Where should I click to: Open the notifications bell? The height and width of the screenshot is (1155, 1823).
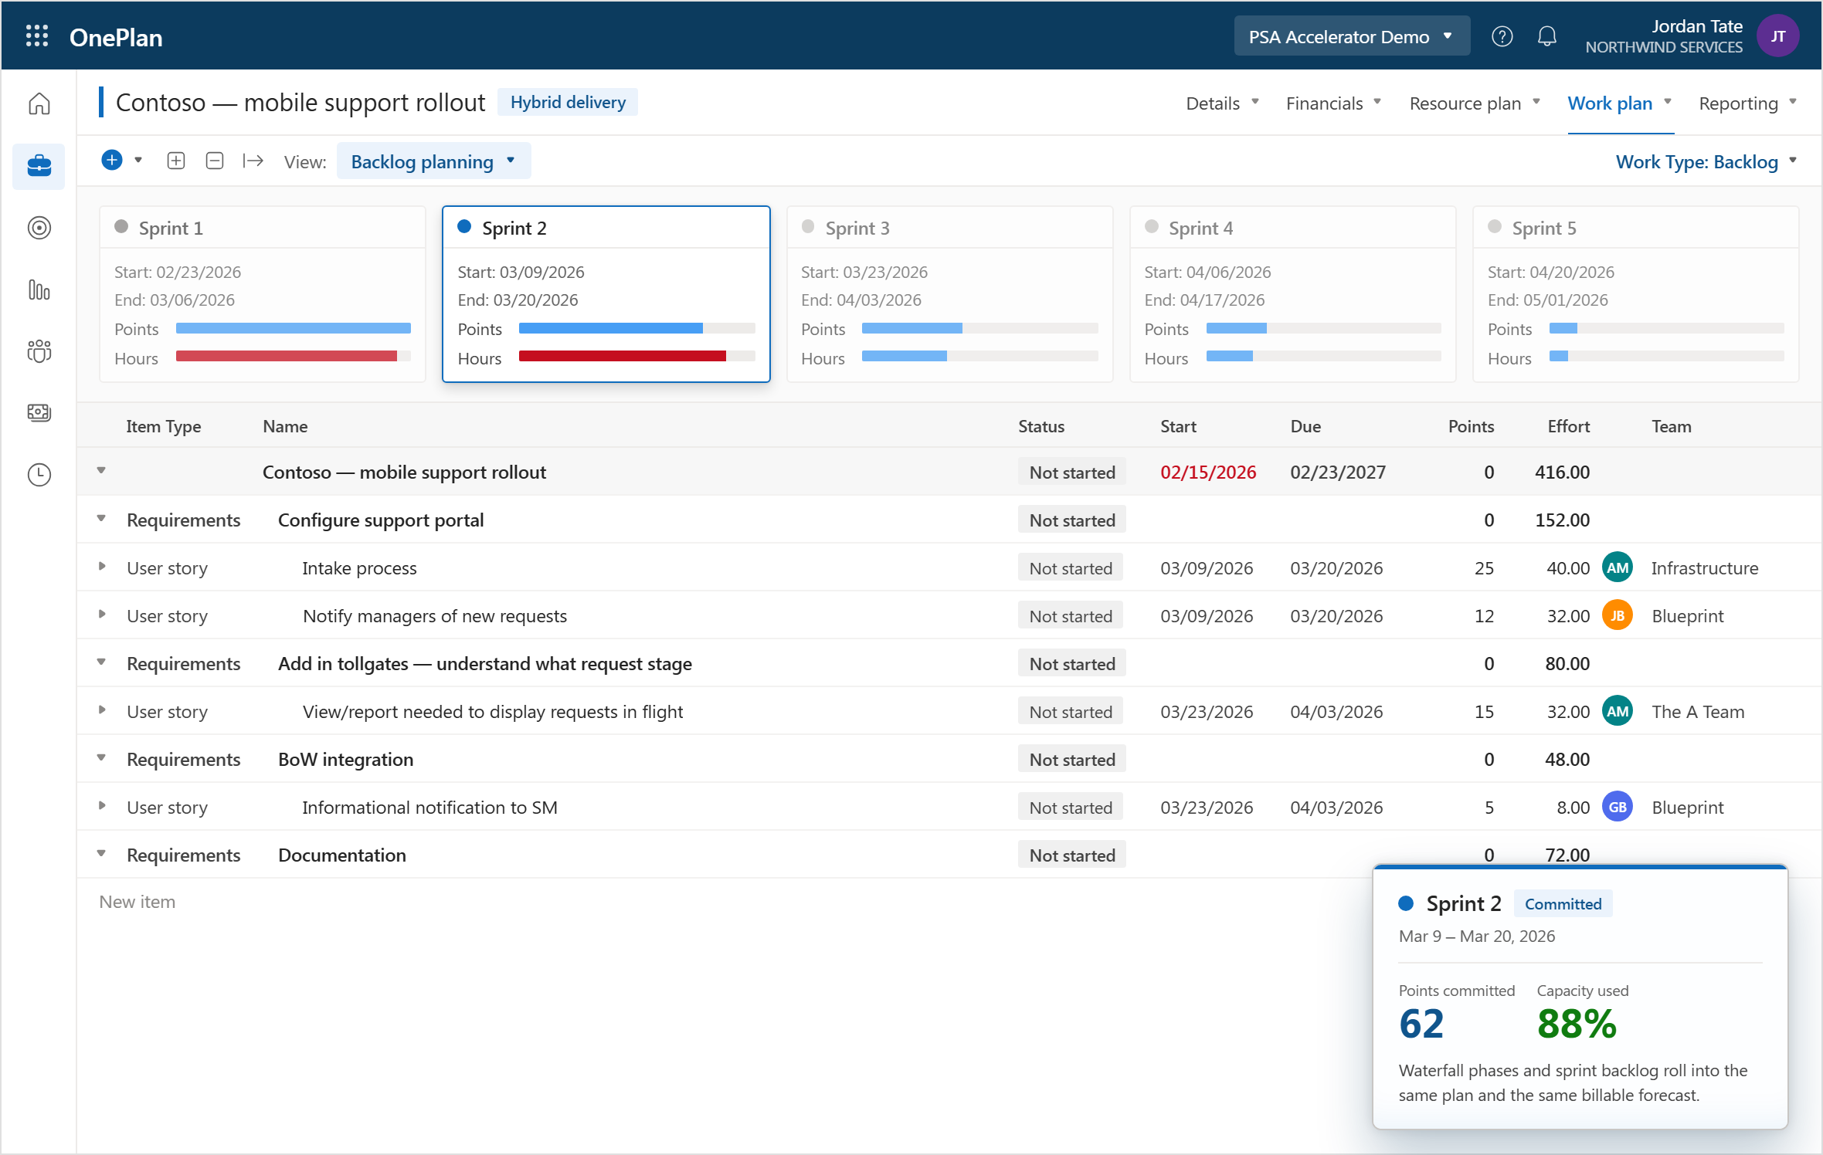(x=1546, y=36)
